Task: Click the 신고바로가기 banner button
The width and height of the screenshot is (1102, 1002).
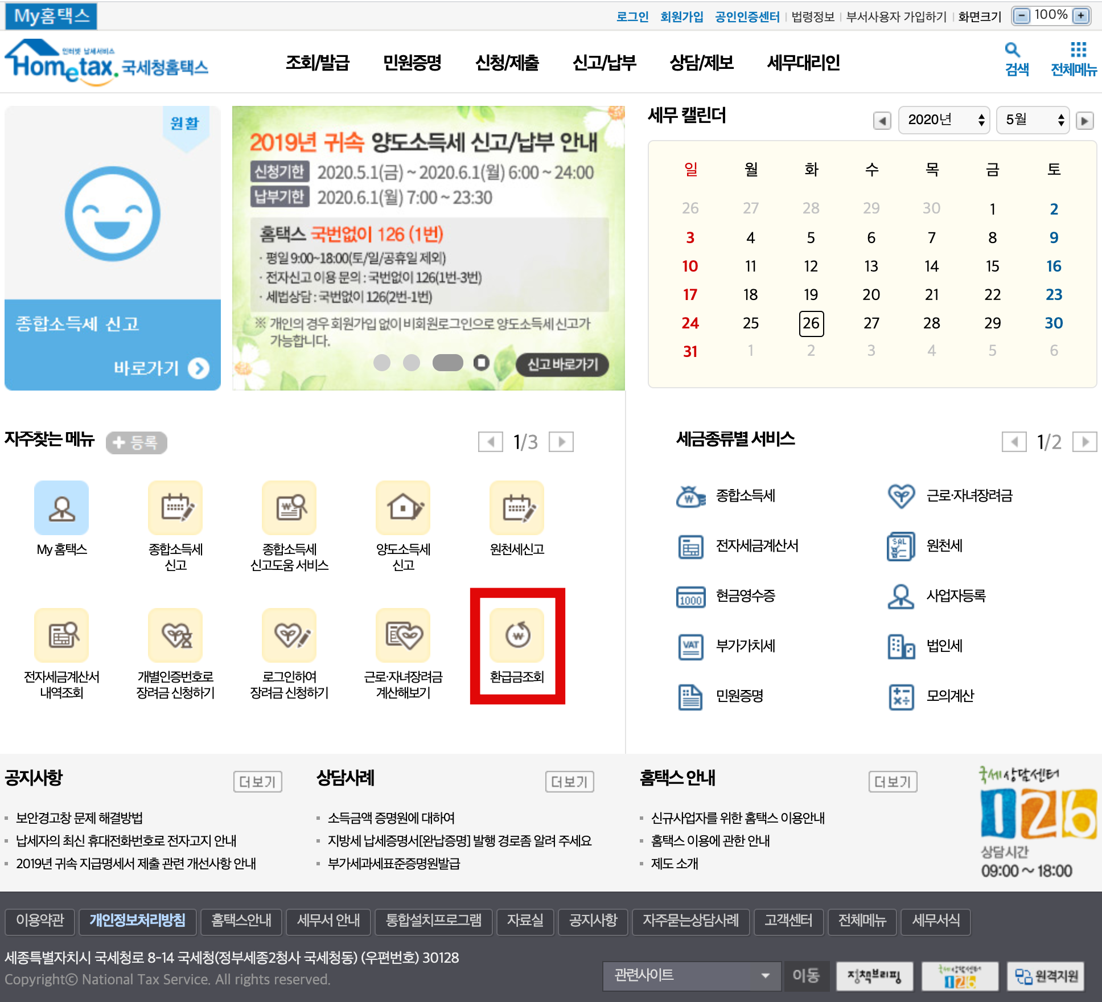Action: tap(562, 364)
